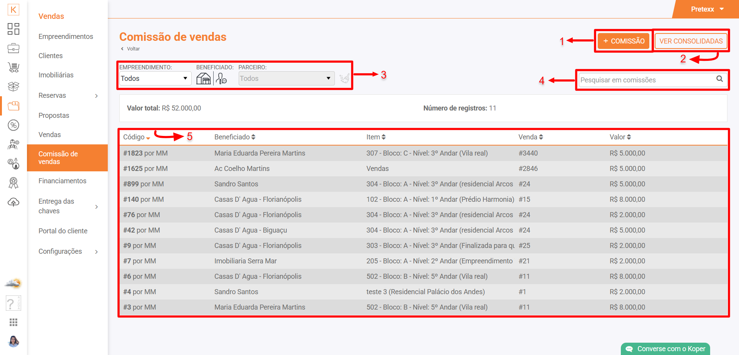Open the Empreendimento dropdown
The width and height of the screenshot is (739, 355).
click(155, 79)
